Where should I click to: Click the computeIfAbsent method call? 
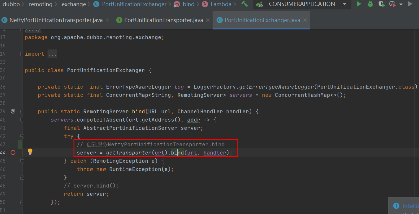(101, 120)
